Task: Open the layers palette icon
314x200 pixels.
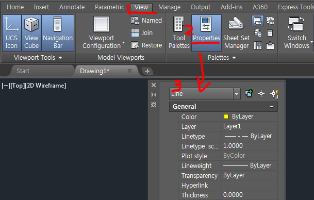Action: tap(258, 33)
